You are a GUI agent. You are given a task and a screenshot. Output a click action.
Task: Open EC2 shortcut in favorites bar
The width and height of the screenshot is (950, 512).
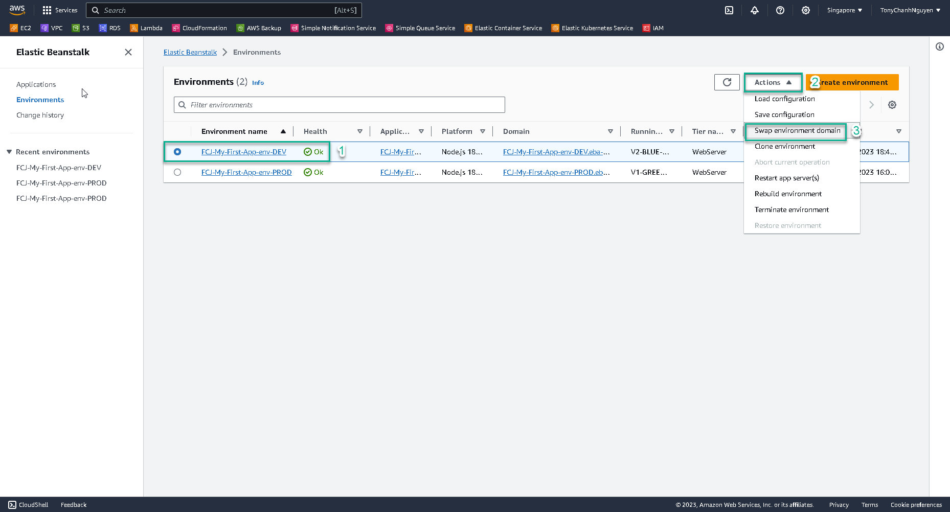(20, 28)
